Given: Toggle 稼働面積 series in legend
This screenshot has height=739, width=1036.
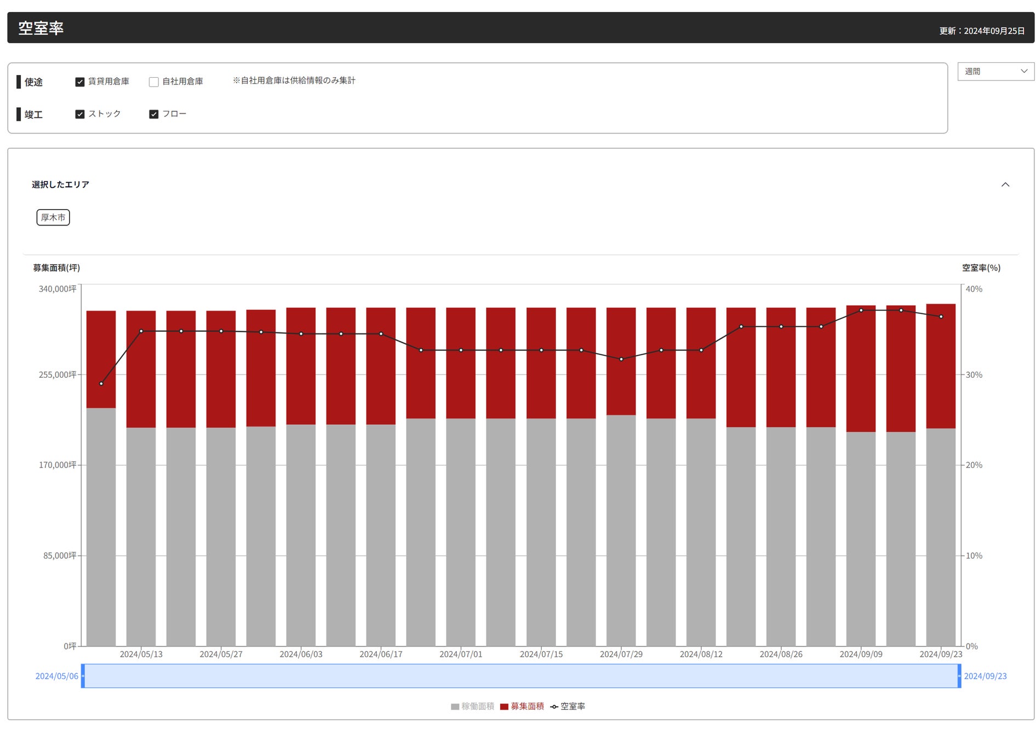Looking at the screenshot, I should click(x=472, y=706).
